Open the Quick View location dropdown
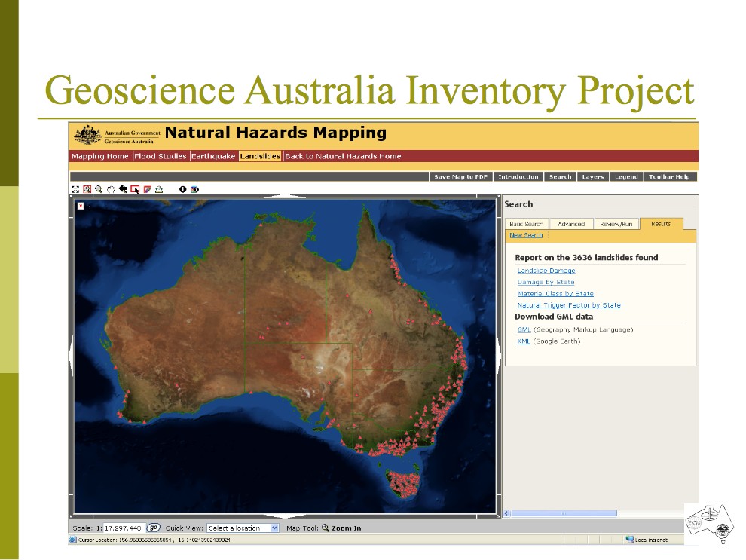Image resolution: width=746 pixels, height=560 pixels. [243, 528]
